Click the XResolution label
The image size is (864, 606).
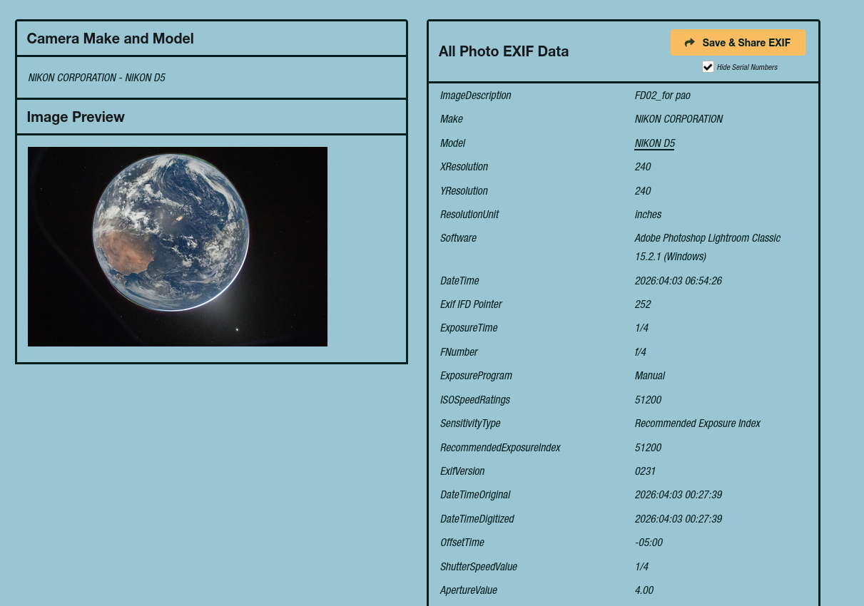(x=464, y=167)
